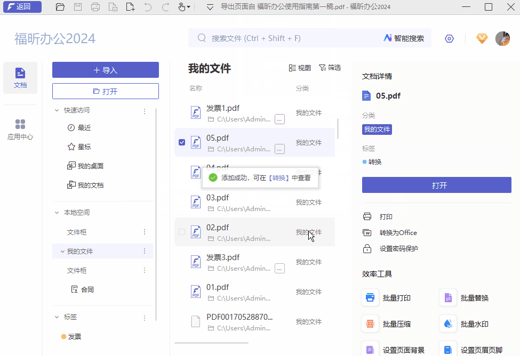Click the file list horizontal scrollbar
The height and width of the screenshot is (356, 520).
[211, 343]
